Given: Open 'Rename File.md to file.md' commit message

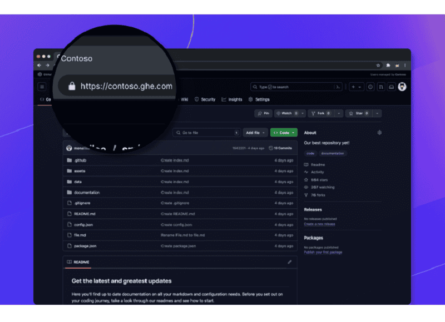Looking at the screenshot, I should (183, 235).
